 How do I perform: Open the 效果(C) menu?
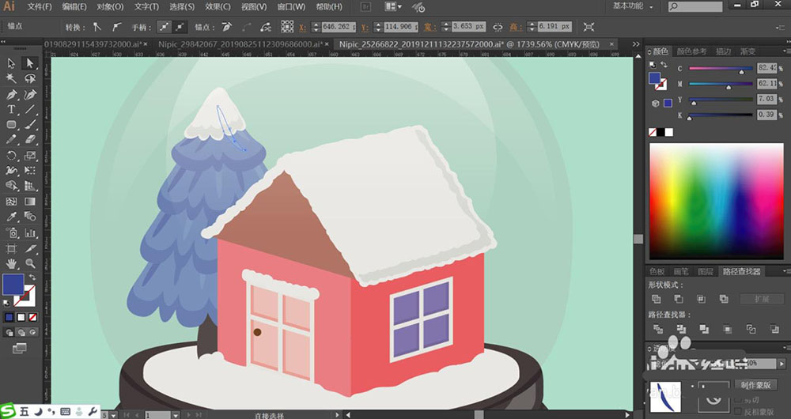point(218,6)
